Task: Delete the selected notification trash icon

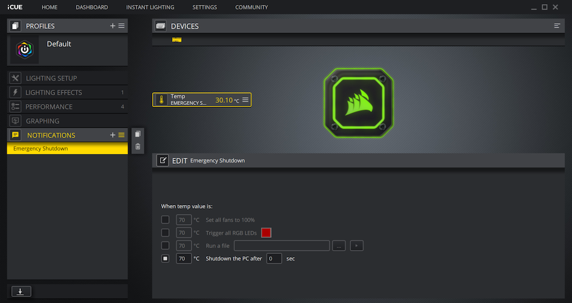Action: click(x=138, y=146)
